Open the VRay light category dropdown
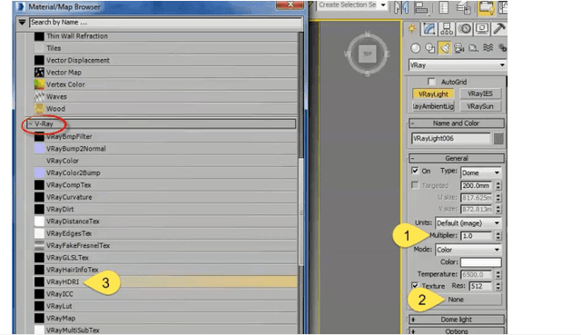 (x=458, y=65)
